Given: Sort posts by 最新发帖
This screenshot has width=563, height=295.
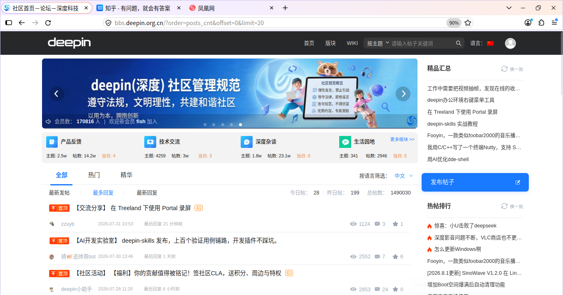Looking at the screenshot, I should click(59, 193).
